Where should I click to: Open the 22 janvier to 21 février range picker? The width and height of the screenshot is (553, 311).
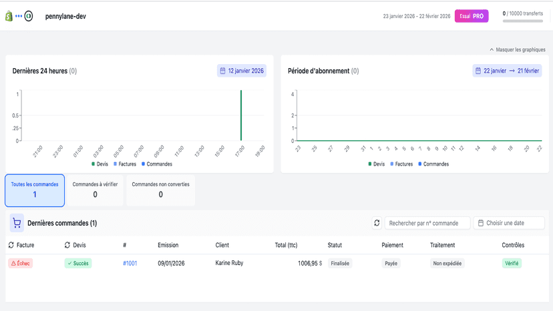[x=507, y=71]
